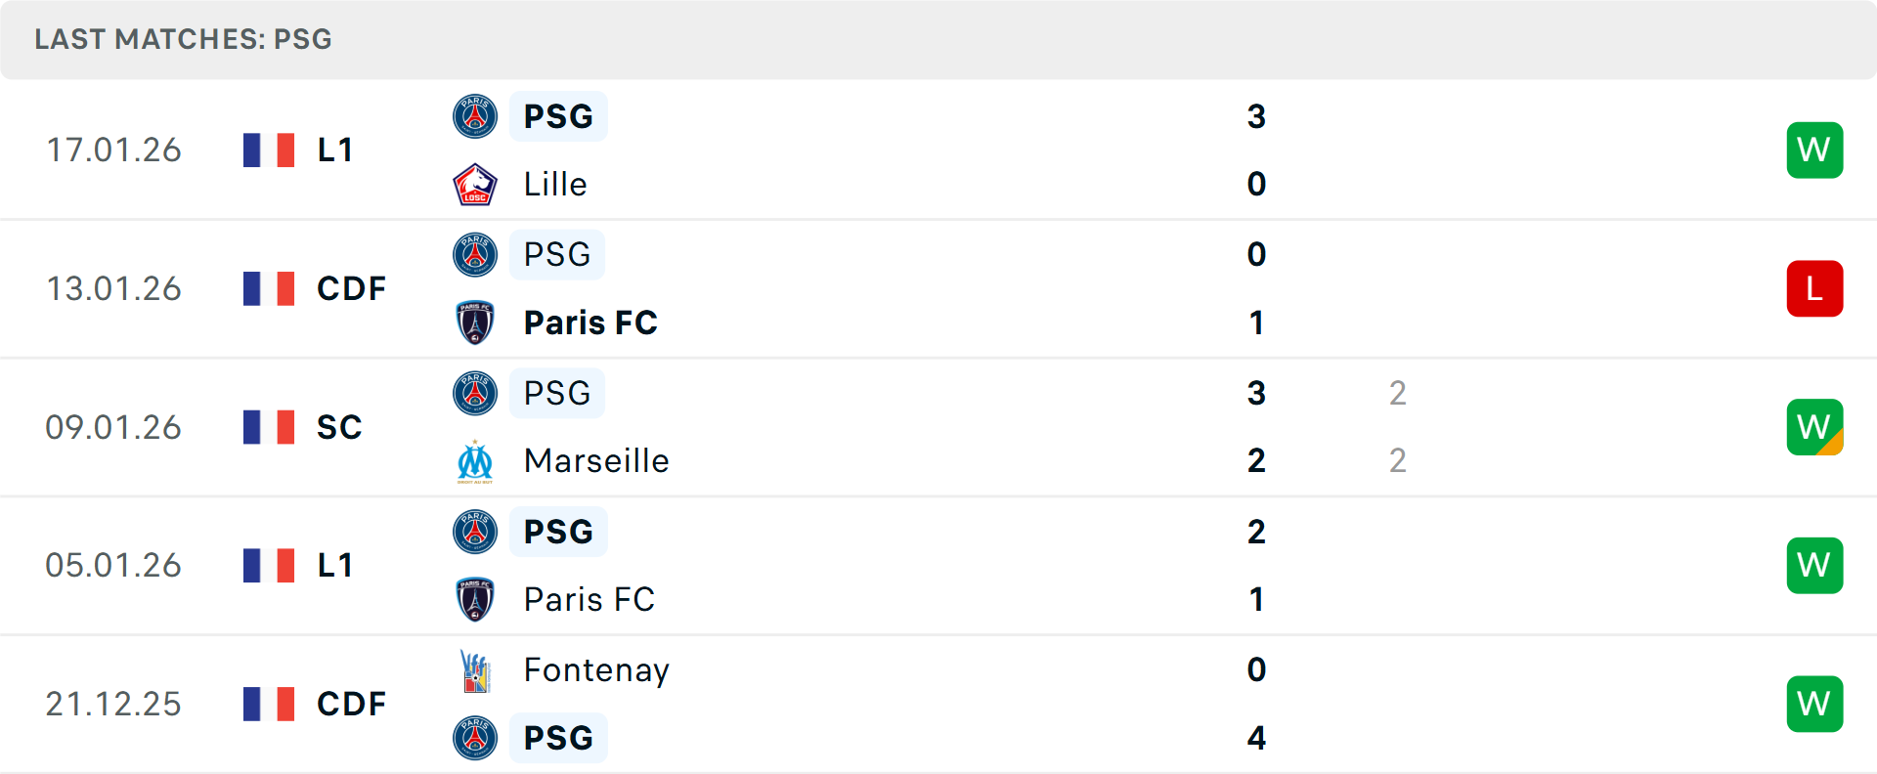Image resolution: width=1877 pixels, height=774 pixels.
Task: Click the W badge for Lille match
Action: [1814, 150]
